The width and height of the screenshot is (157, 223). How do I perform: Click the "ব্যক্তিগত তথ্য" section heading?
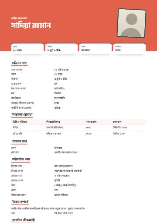click(20, 63)
